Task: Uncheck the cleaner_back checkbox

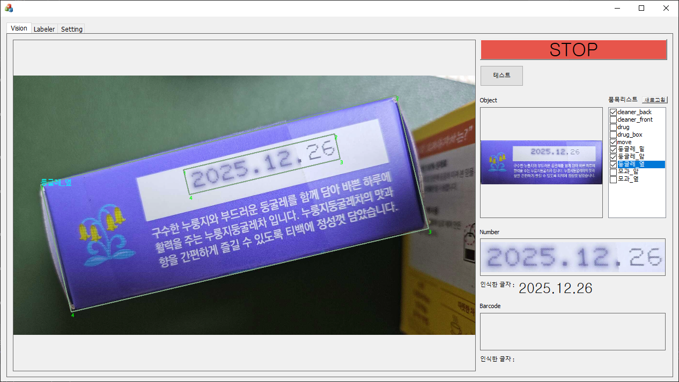Action: click(613, 112)
